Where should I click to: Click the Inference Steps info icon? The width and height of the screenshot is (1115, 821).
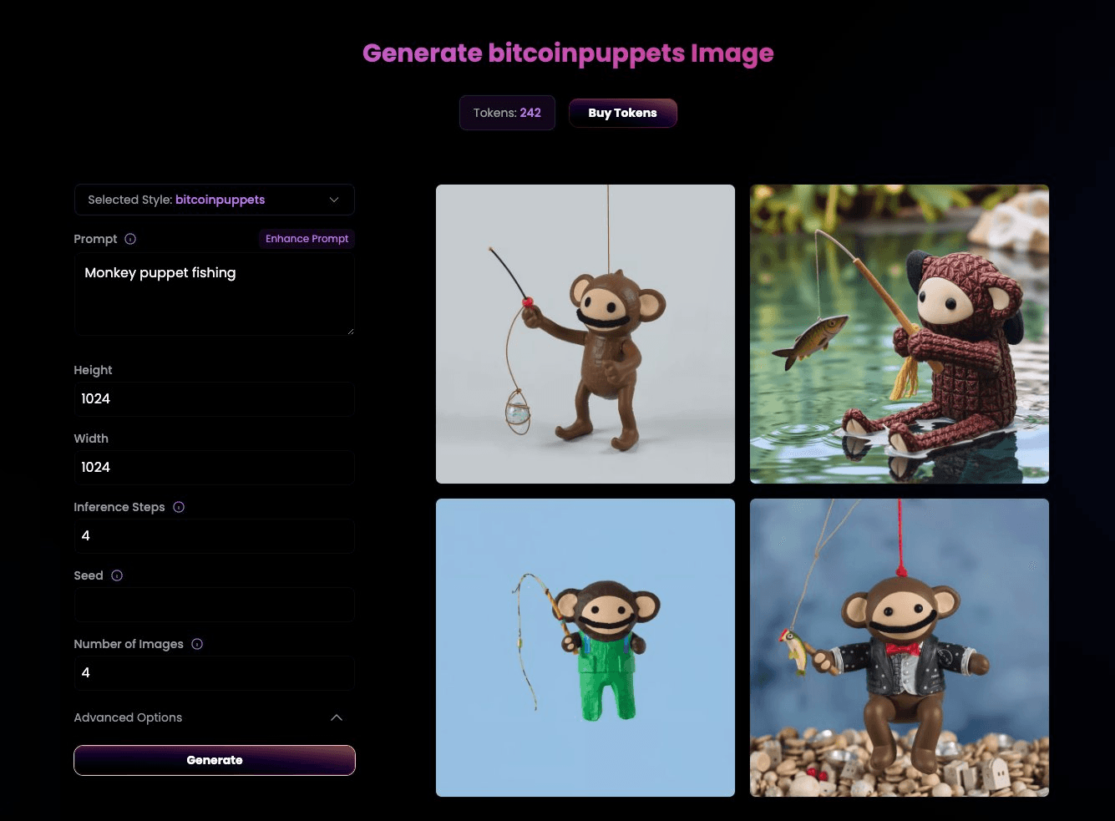tap(179, 507)
